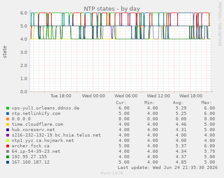224x178 pixels.
Task: Click the Wed 06:00 time axis label
Action: [126, 96]
